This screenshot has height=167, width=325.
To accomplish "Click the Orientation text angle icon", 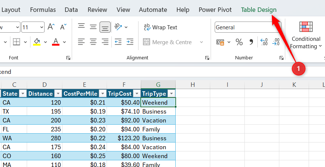I will pos(118,27).
